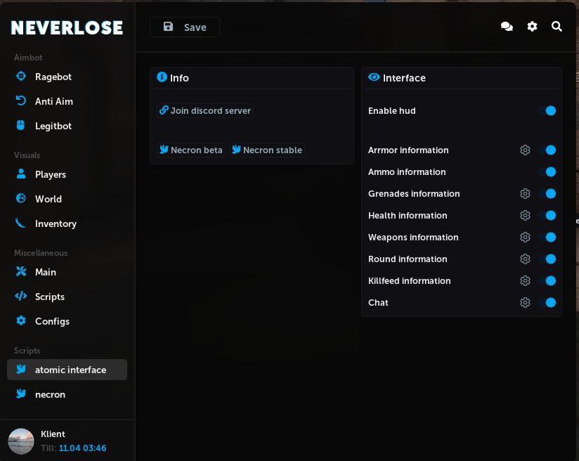The image size is (579, 461).
Task: Open Configs from the Miscellaneous section
Action: [x=52, y=321]
